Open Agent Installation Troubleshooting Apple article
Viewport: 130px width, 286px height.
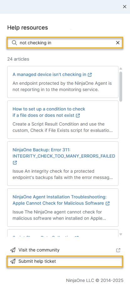(60, 200)
